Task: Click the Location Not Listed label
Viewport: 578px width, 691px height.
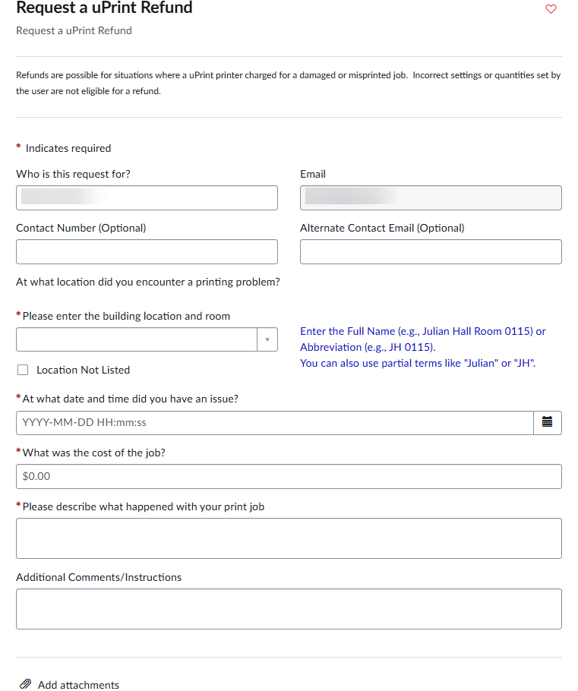Action: (x=83, y=370)
